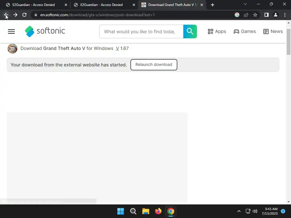Open the Softonic hamburger menu

tap(11, 32)
